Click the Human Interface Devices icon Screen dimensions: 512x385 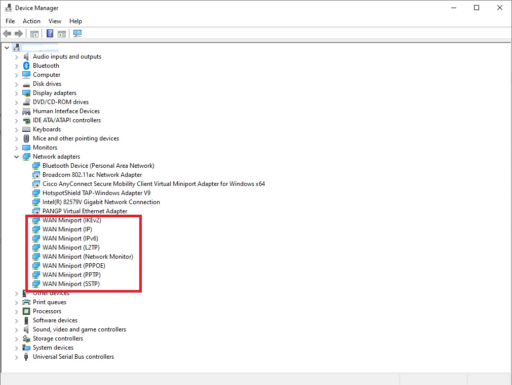[26, 111]
